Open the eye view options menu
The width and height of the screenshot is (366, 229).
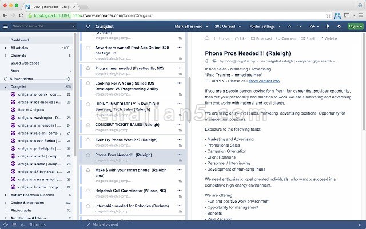314,26
